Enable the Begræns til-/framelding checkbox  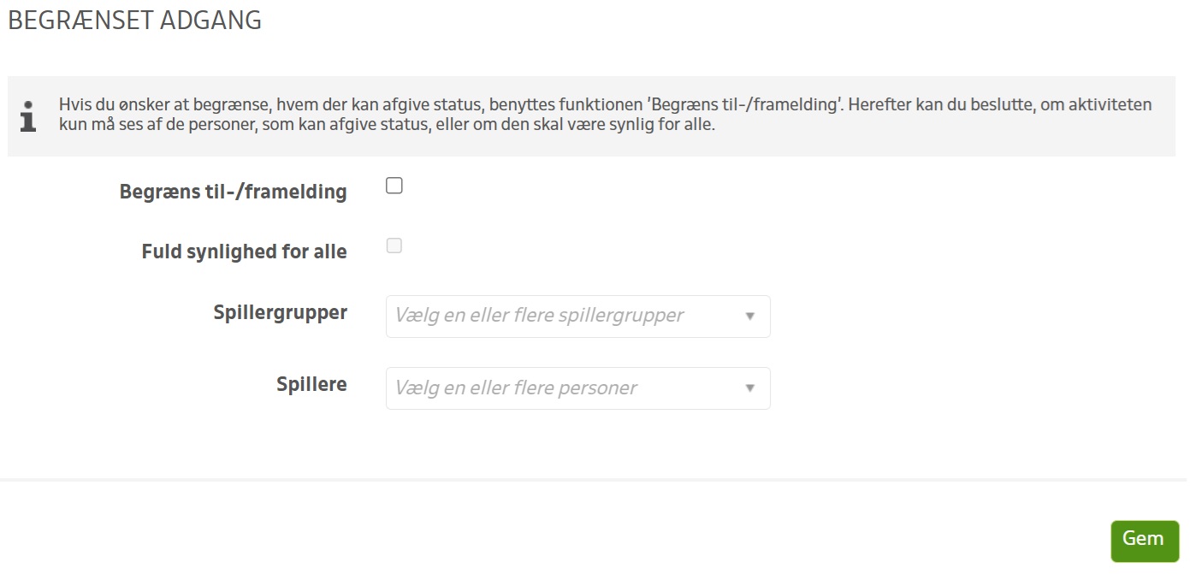(394, 186)
